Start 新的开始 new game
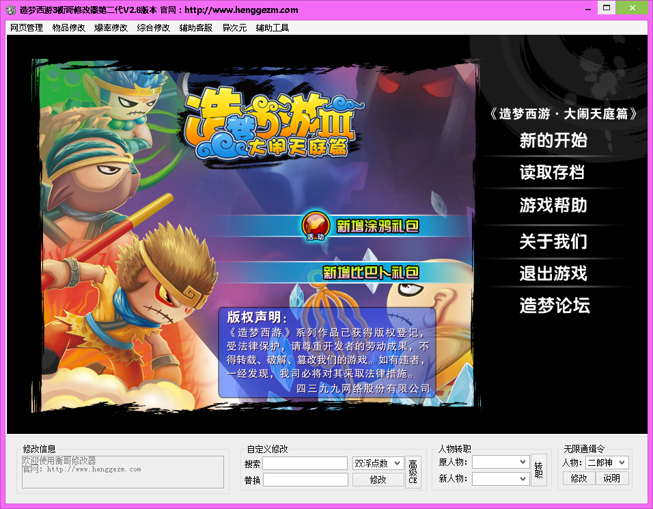653x509 pixels. coord(553,140)
